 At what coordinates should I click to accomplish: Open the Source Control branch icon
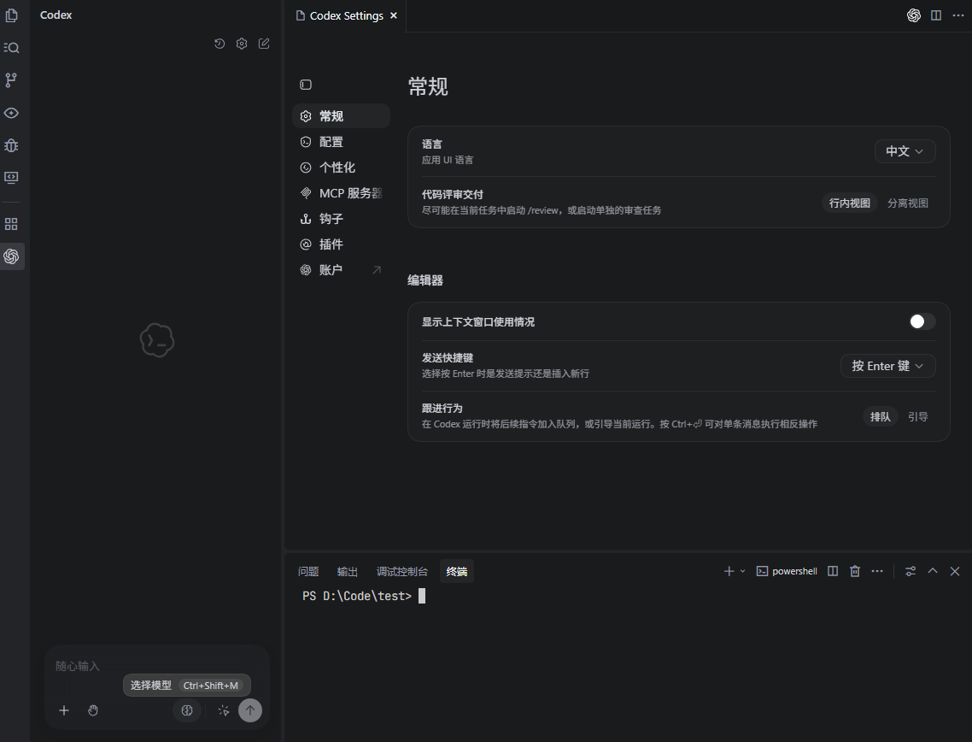pyautogui.click(x=11, y=80)
